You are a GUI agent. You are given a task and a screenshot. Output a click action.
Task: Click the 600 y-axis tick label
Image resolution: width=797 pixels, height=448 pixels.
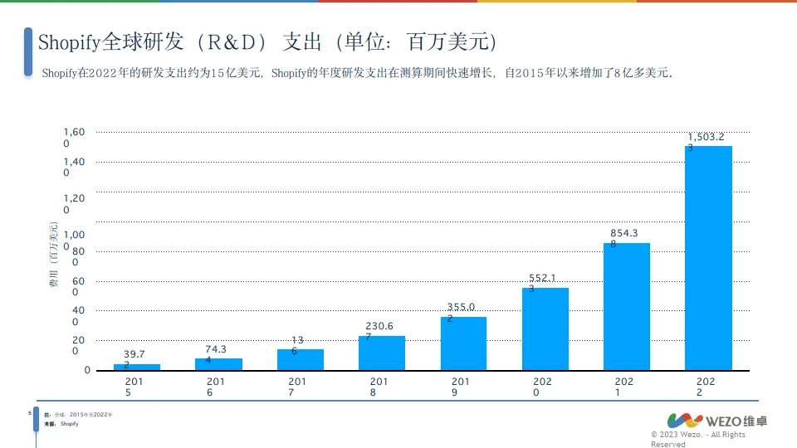78,286
